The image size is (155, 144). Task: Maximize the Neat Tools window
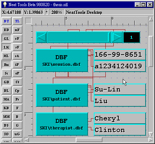[143, 5]
